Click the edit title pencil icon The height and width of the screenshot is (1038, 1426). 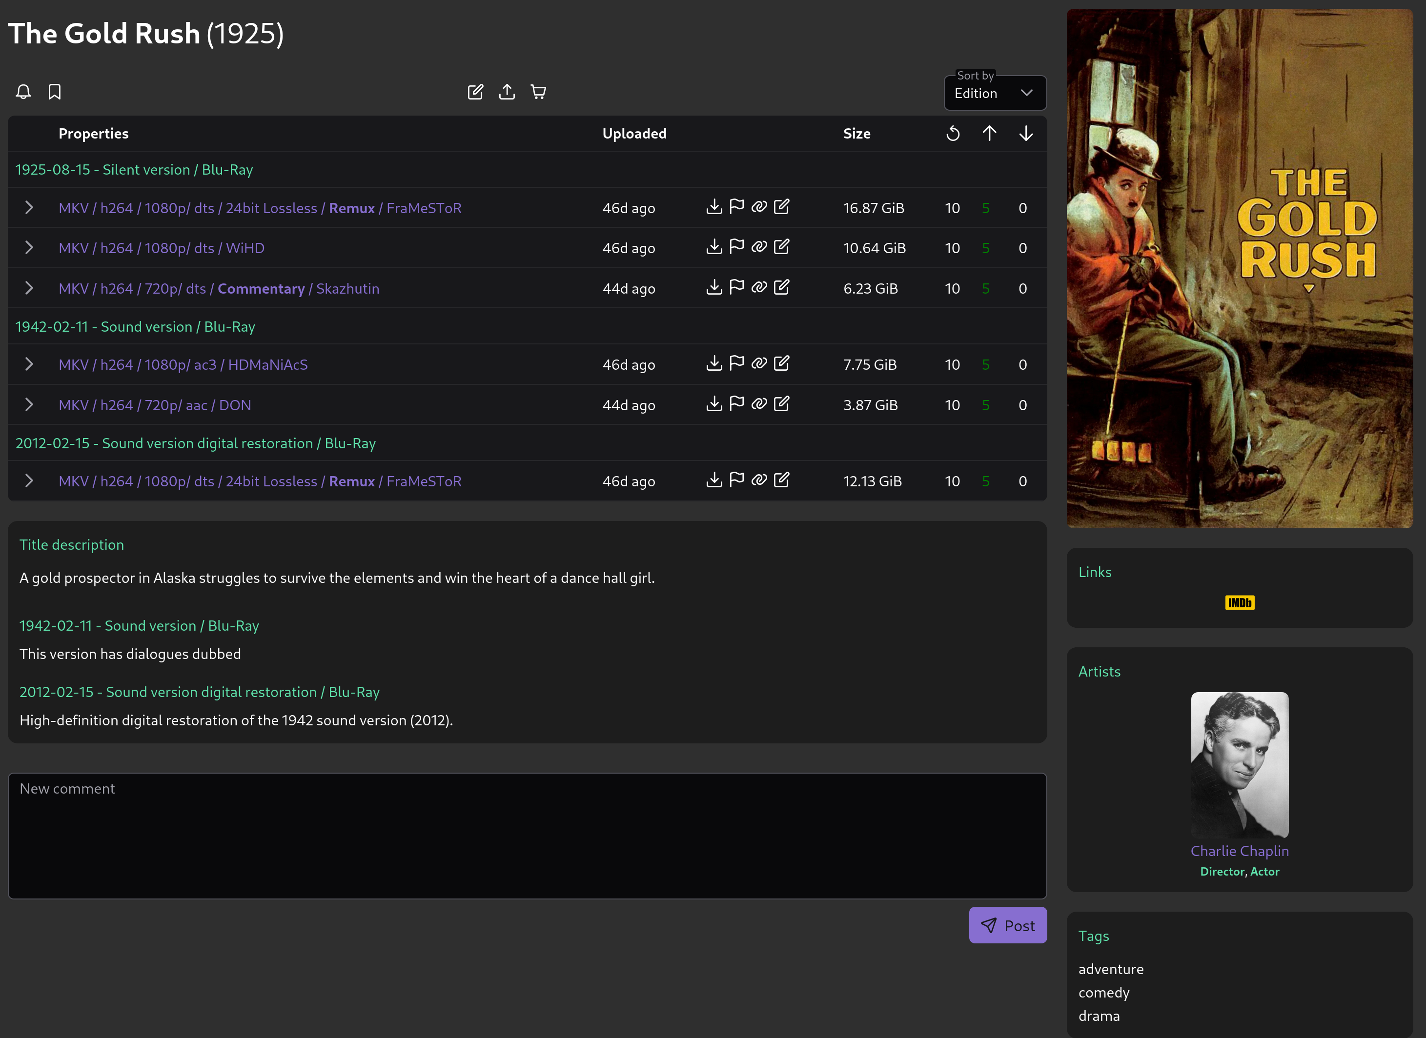[x=475, y=92]
